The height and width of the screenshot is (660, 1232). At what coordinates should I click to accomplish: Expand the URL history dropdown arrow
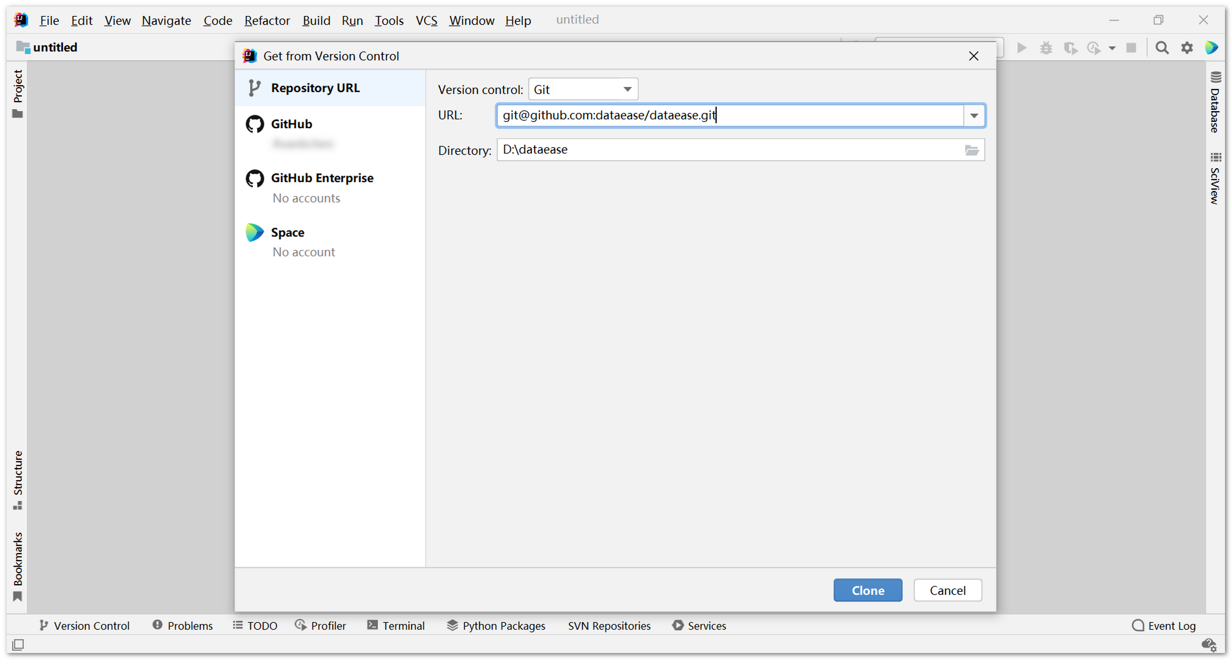pos(974,116)
